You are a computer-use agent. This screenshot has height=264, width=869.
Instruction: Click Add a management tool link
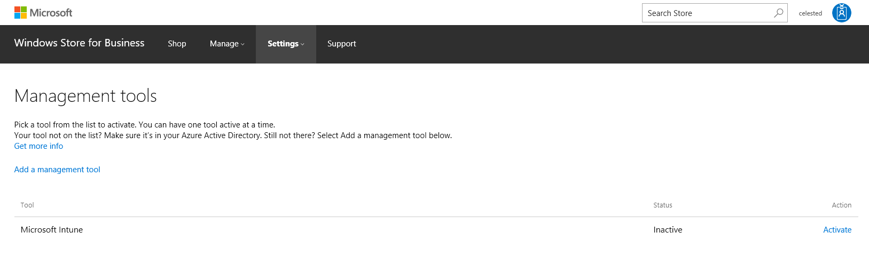[x=57, y=170]
